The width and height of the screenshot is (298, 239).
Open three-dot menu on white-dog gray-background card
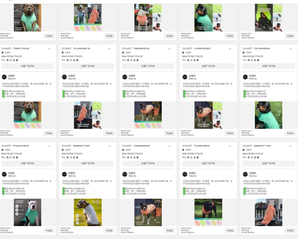(49, 146)
